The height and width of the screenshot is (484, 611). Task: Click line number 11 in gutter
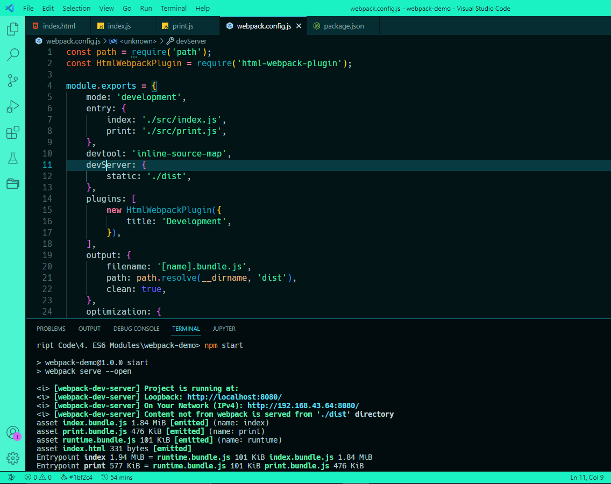click(x=47, y=165)
